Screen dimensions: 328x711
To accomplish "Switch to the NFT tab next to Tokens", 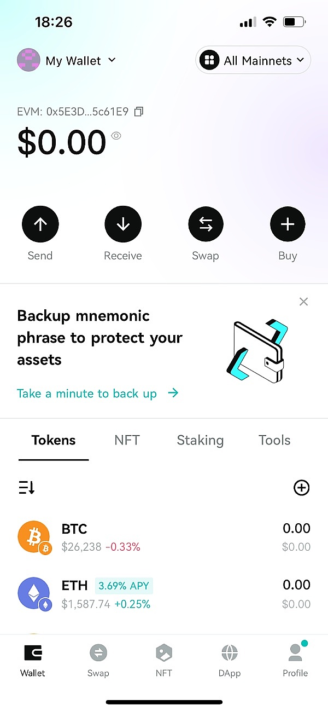I will [x=127, y=440].
